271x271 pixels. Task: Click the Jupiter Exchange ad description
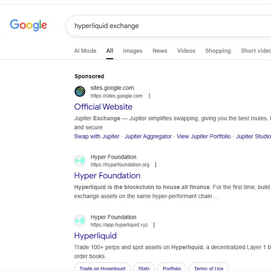click(173, 123)
